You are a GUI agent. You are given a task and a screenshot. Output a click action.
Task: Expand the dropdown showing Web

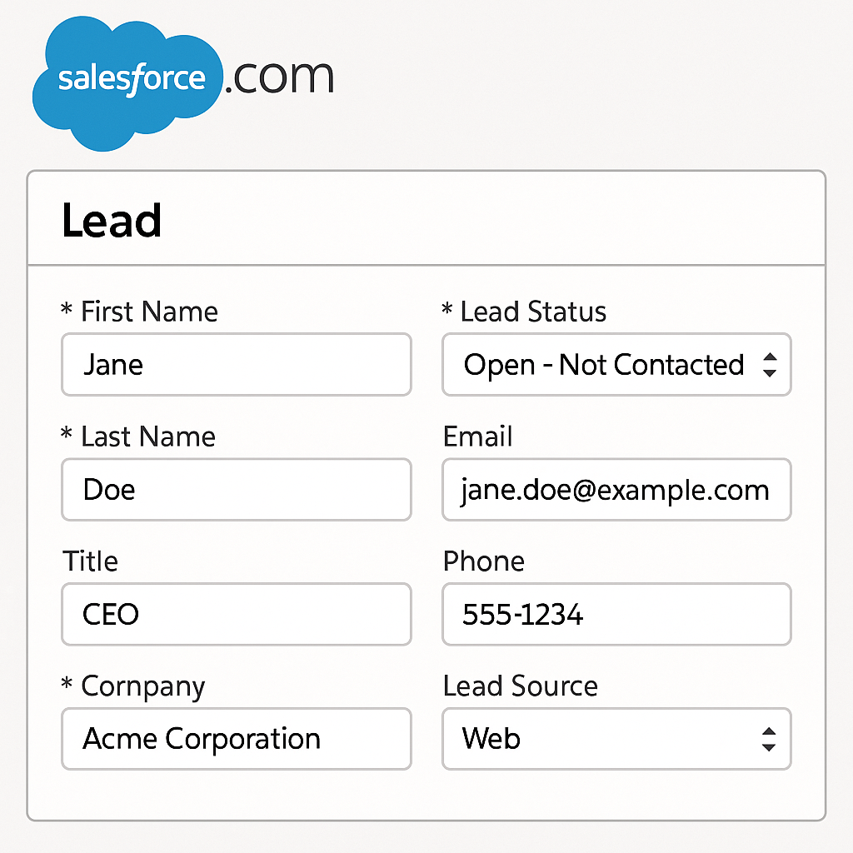[604, 739]
